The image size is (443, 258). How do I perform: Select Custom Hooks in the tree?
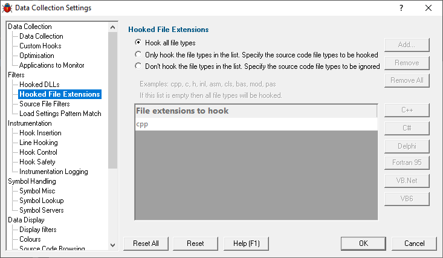coord(40,46)
